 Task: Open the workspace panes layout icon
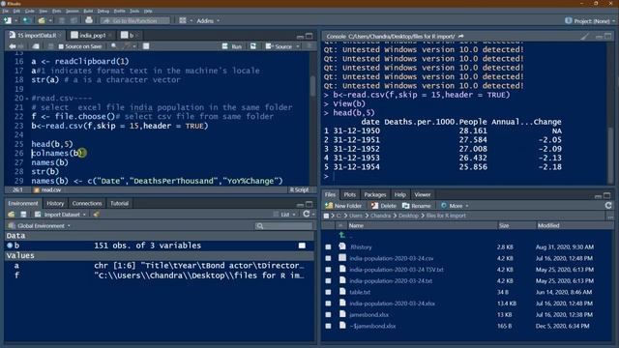183,20
